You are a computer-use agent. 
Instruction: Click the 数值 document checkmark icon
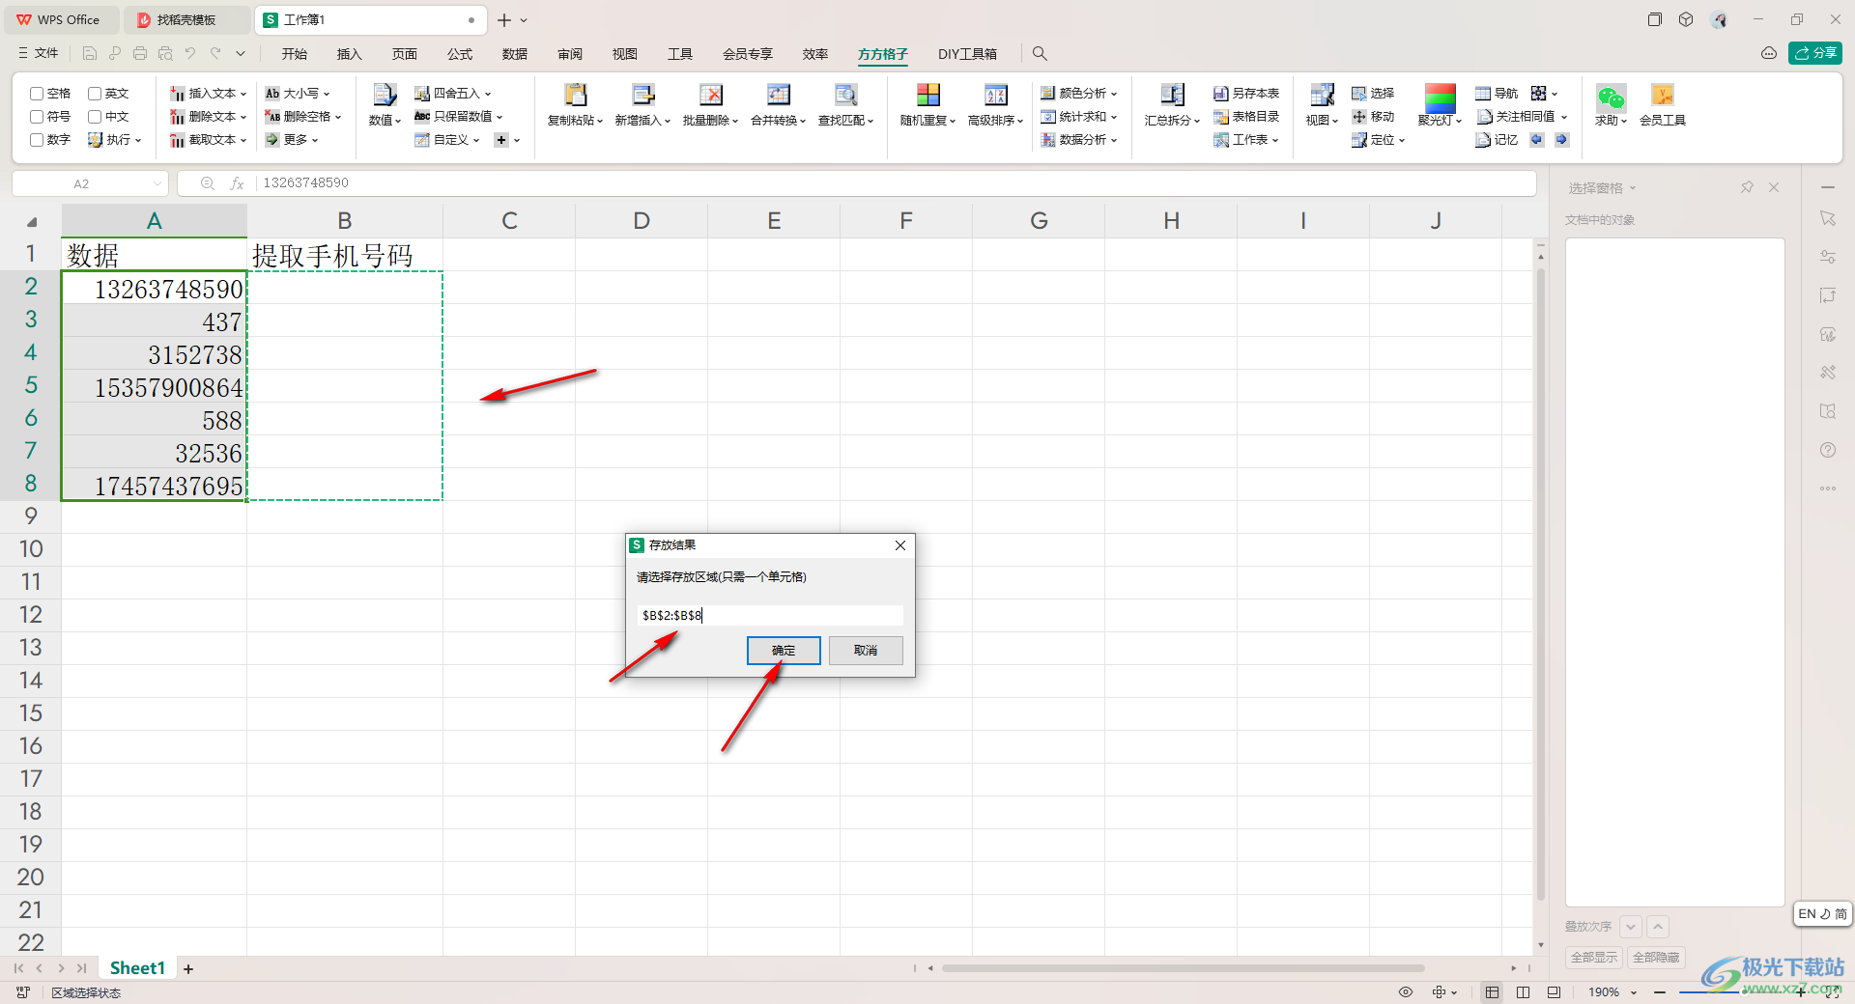tap(385, 95)
